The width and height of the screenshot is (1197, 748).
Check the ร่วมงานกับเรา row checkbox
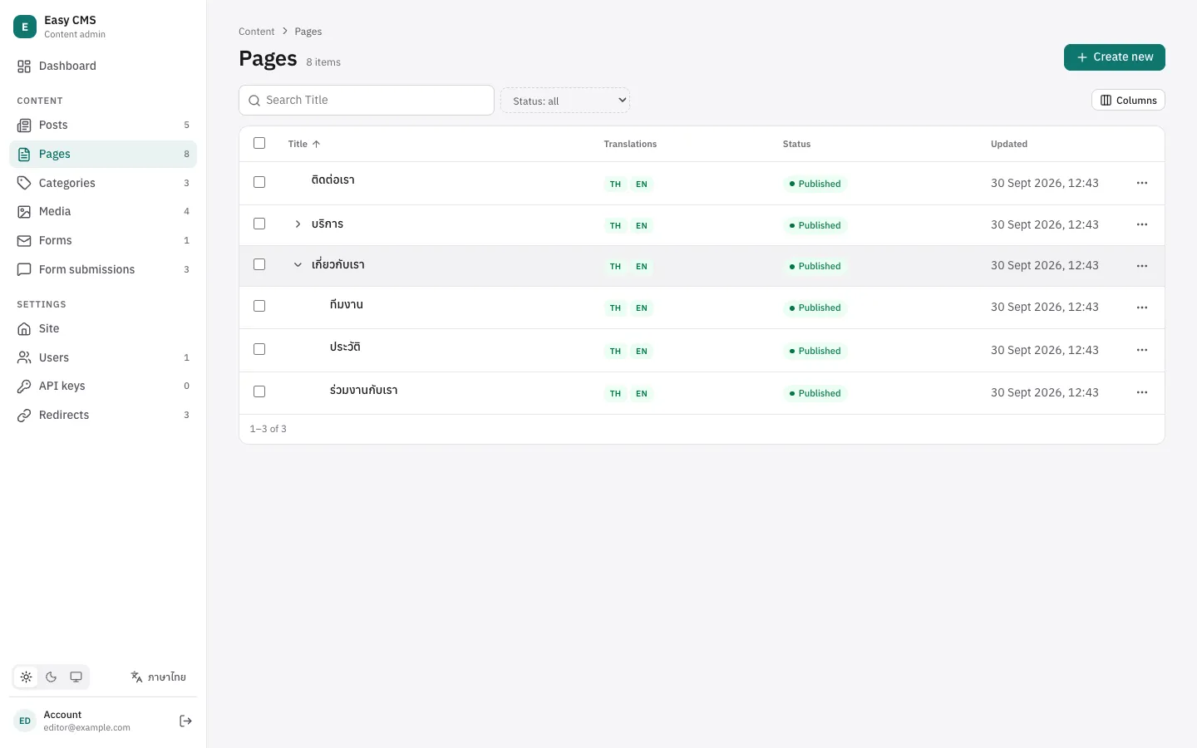pyautogui.click(x=259, y=391)
